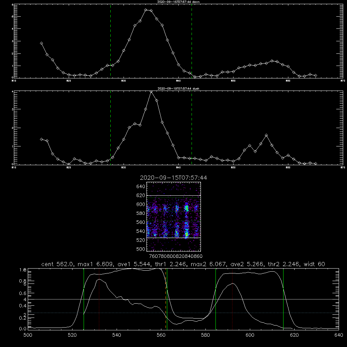347x347 pixels.
Task: Click the red dotted line near 532 in bottom plot
Action: (x=99, y=299)
